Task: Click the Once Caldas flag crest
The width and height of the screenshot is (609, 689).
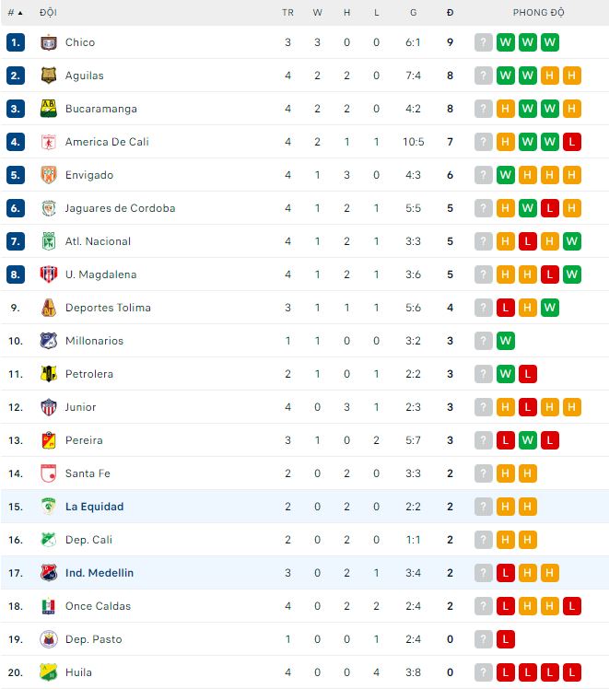Action: click(x=49, y=606)
